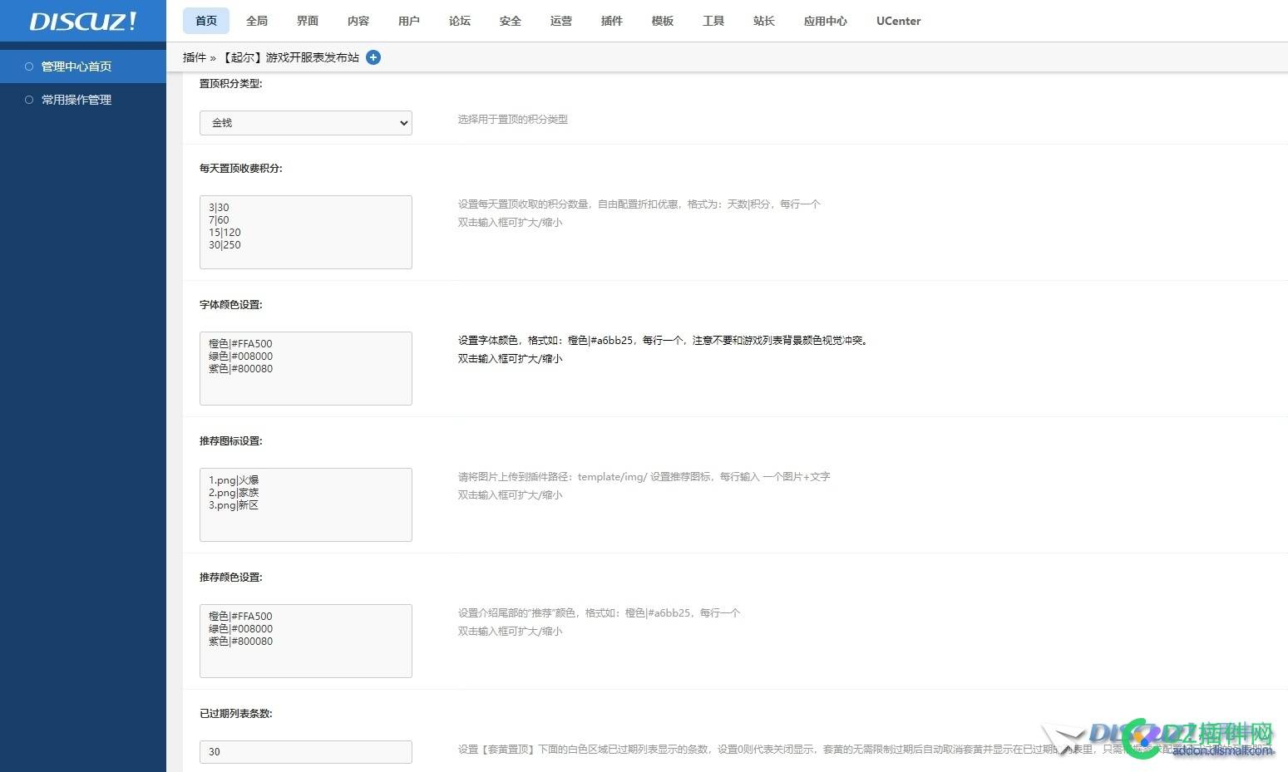This screenshot has width=1288, height=772.
Task: Click the 【起尔】游戏开服表发布站 breadcrumb title
Action: coord(289,57)
